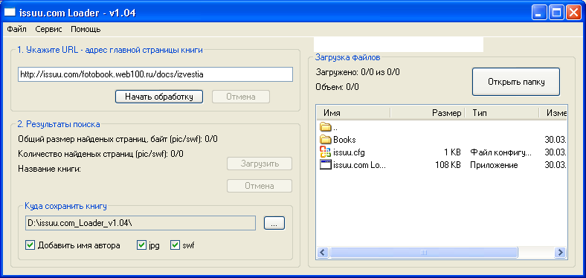Click Отмена button below Загрузить
The image size is (586, 278).
(x=260, y=186)
